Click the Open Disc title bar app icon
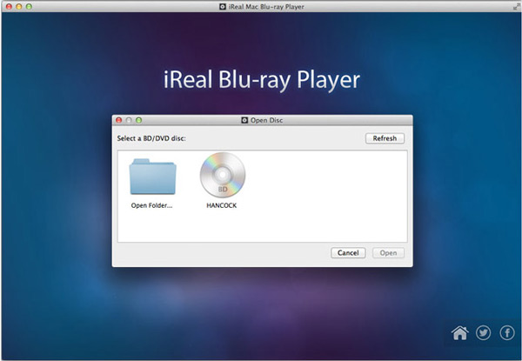 pyautogui.click(x=244, y=120)
